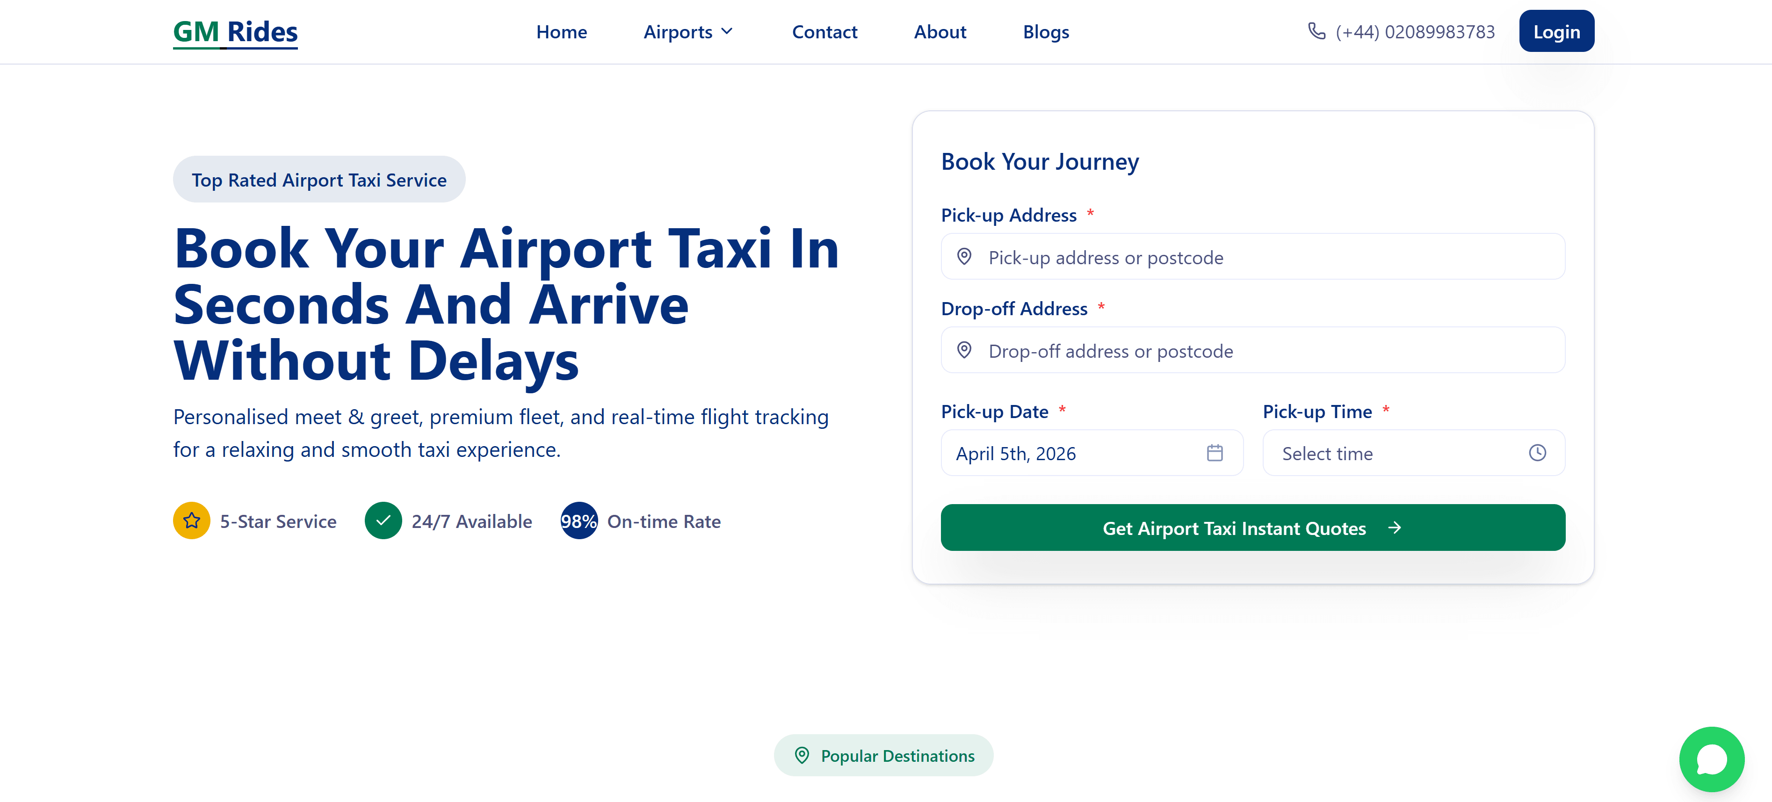Click the green 24/7 Available checkmark icon
This screenshot has height=802, width=1772.
point(383,520)
